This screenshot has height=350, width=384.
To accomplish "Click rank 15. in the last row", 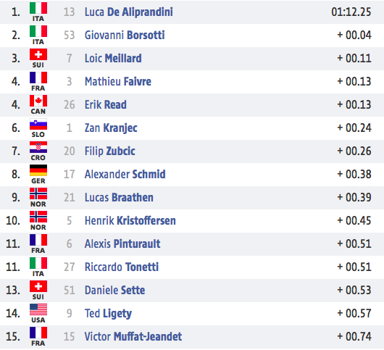I will [13, 336].
